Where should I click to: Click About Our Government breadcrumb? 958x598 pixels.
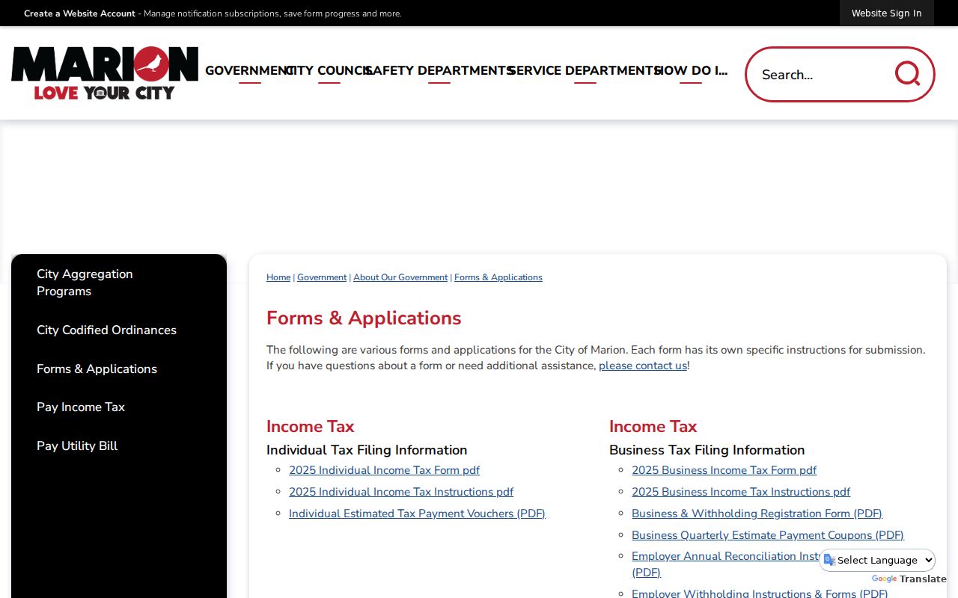pyautogui.click(x=400, y=277)
